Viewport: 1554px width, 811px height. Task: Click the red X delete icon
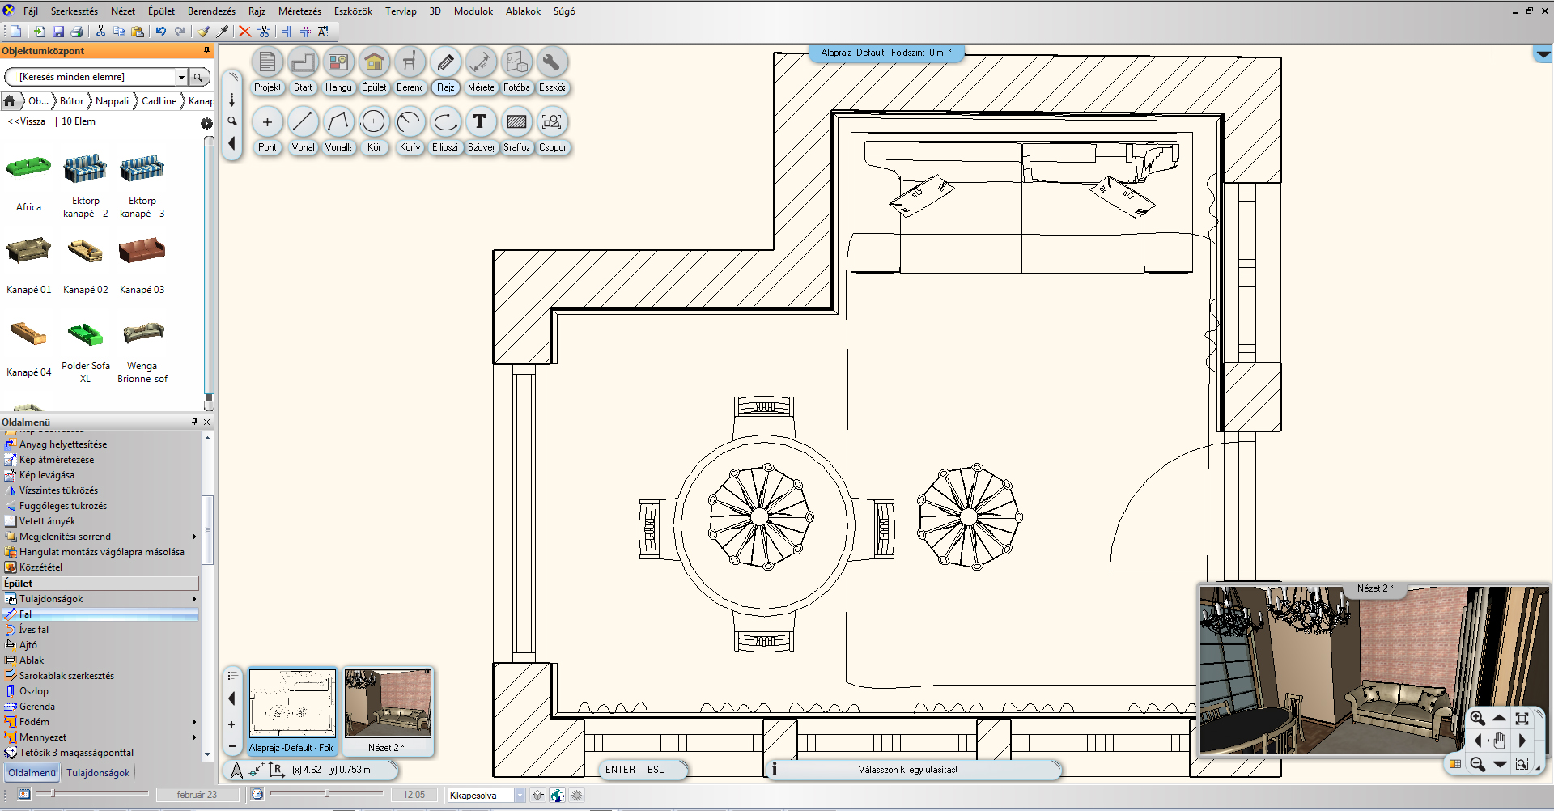click(x=244, y=32)
